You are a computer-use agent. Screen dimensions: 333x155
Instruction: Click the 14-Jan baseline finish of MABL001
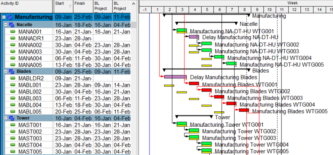[121, 85]
